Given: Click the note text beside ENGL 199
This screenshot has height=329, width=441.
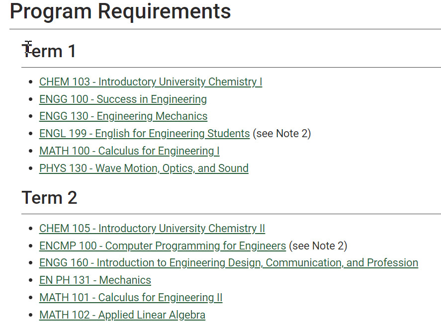Looking at the screenshot, I should click(x=282, y=134).
